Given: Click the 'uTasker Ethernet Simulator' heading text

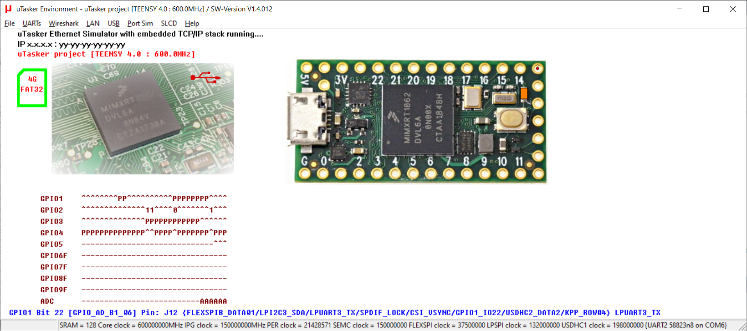Looking at the screenshot, I should point(140,34).
